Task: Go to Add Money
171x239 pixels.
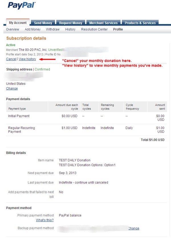Action: point(33,29)
